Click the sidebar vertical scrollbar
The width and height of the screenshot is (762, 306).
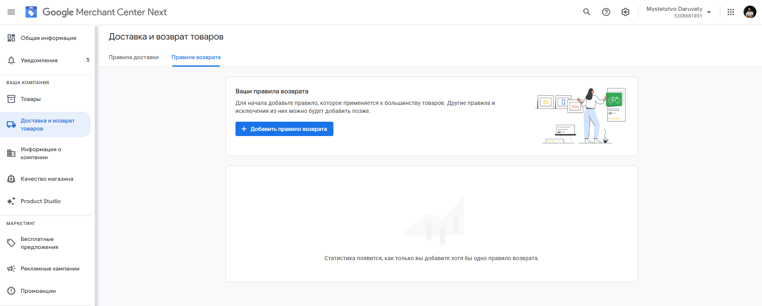[96, 166]
